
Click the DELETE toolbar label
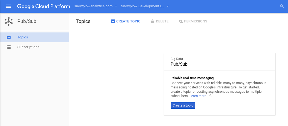coord(162,21)
